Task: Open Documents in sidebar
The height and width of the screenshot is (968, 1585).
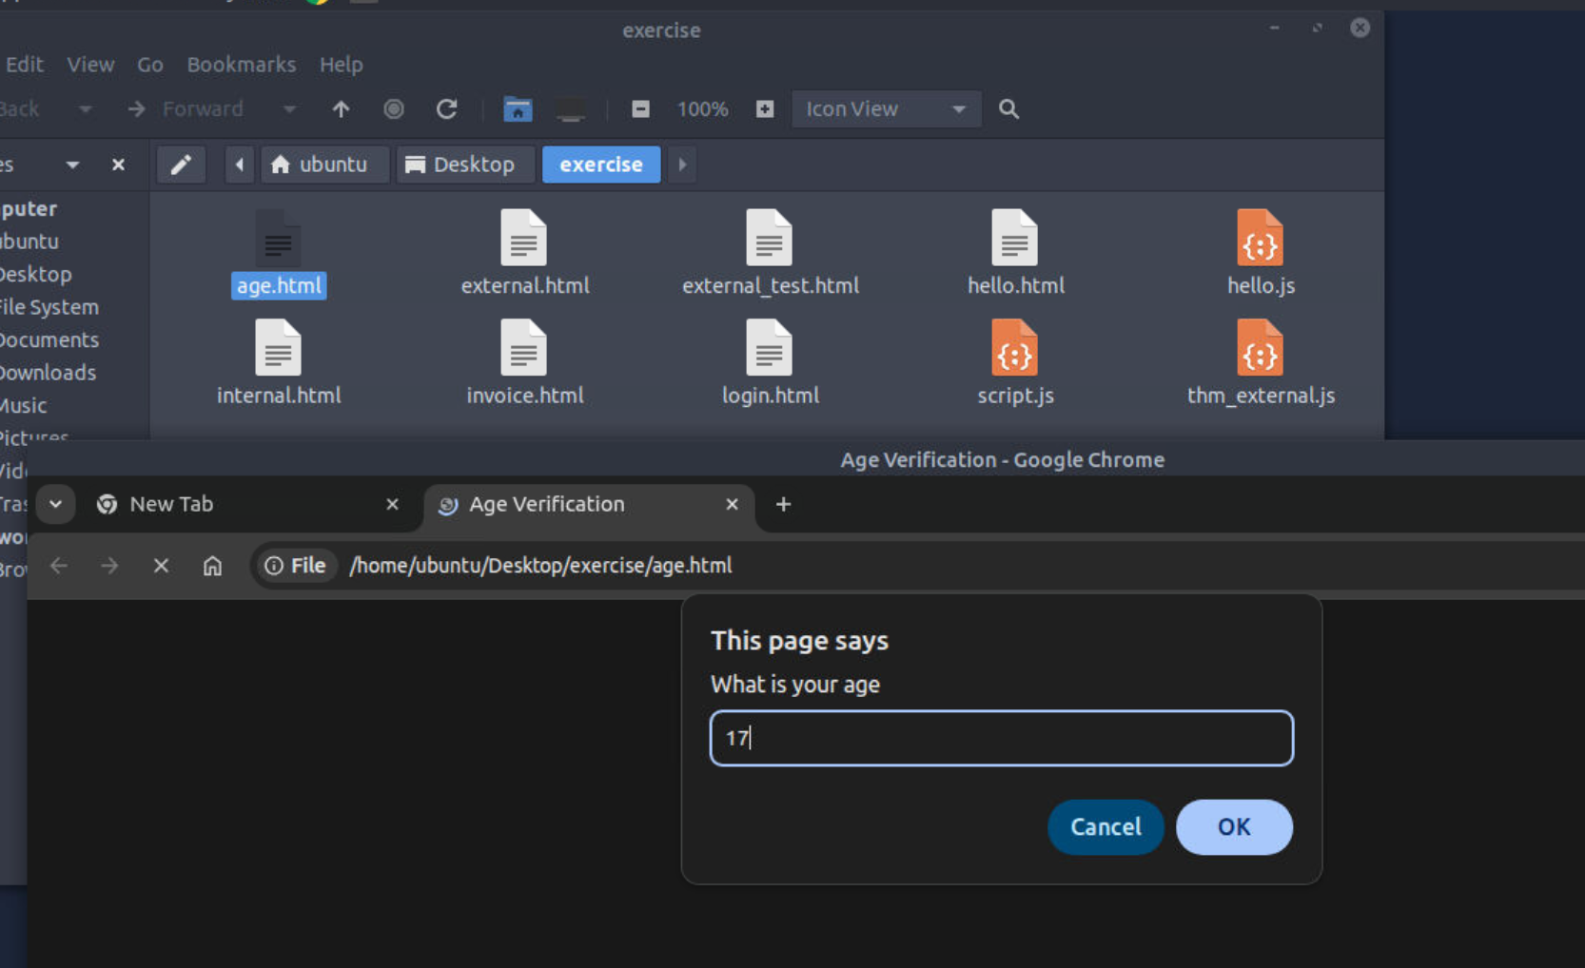Action: click(49, 339)
